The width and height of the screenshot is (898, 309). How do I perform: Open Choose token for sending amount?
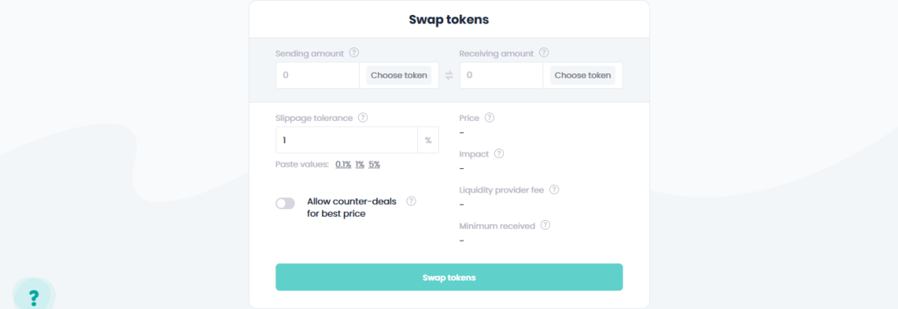[x=399, y=76]
